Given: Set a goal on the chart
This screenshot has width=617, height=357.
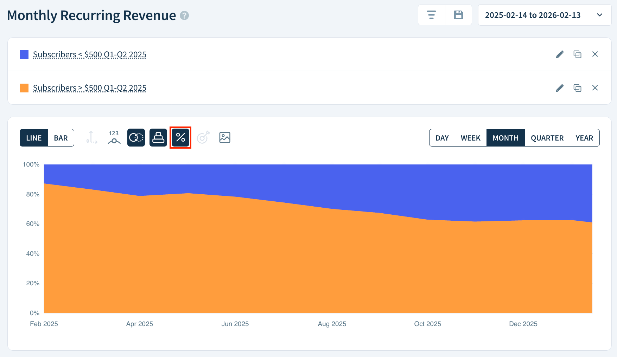Looking at the screenshot, I should click(203, 138).
